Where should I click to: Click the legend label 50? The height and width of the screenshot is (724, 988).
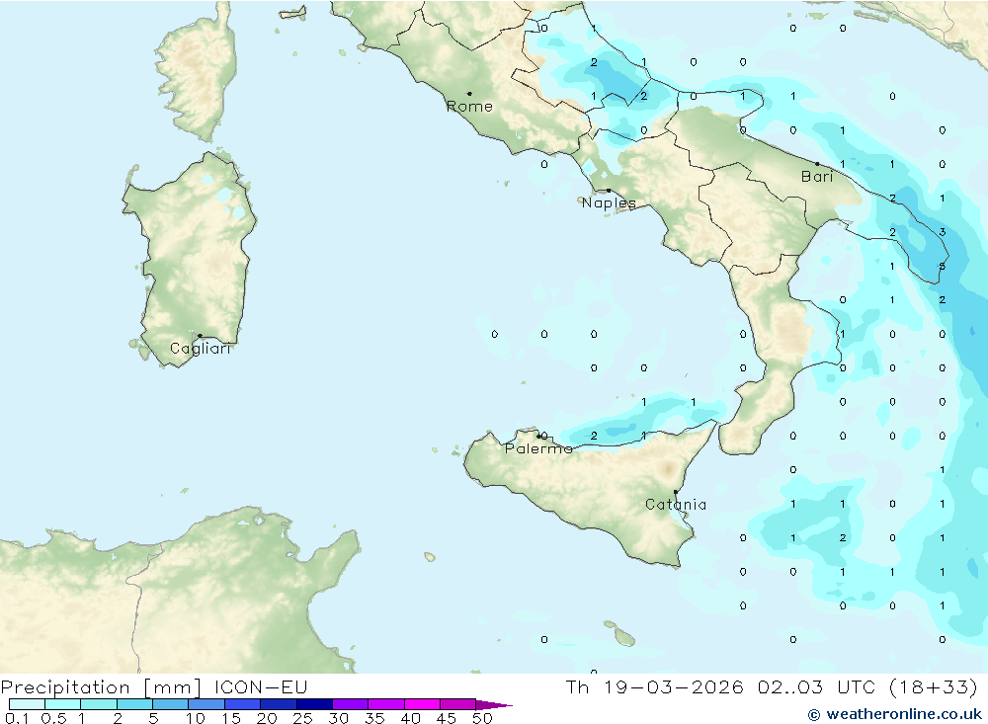pos(483,718)
